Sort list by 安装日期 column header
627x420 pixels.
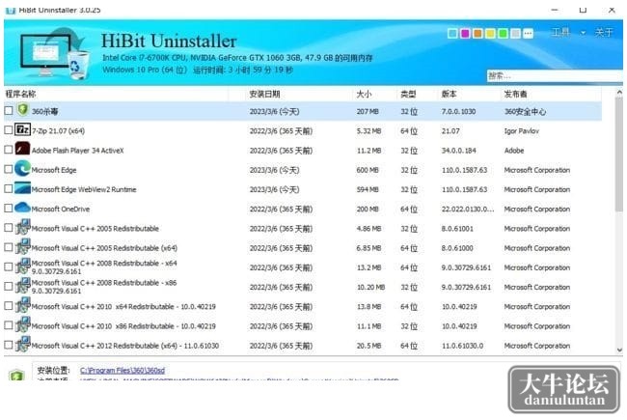click(x=264, y=94)
